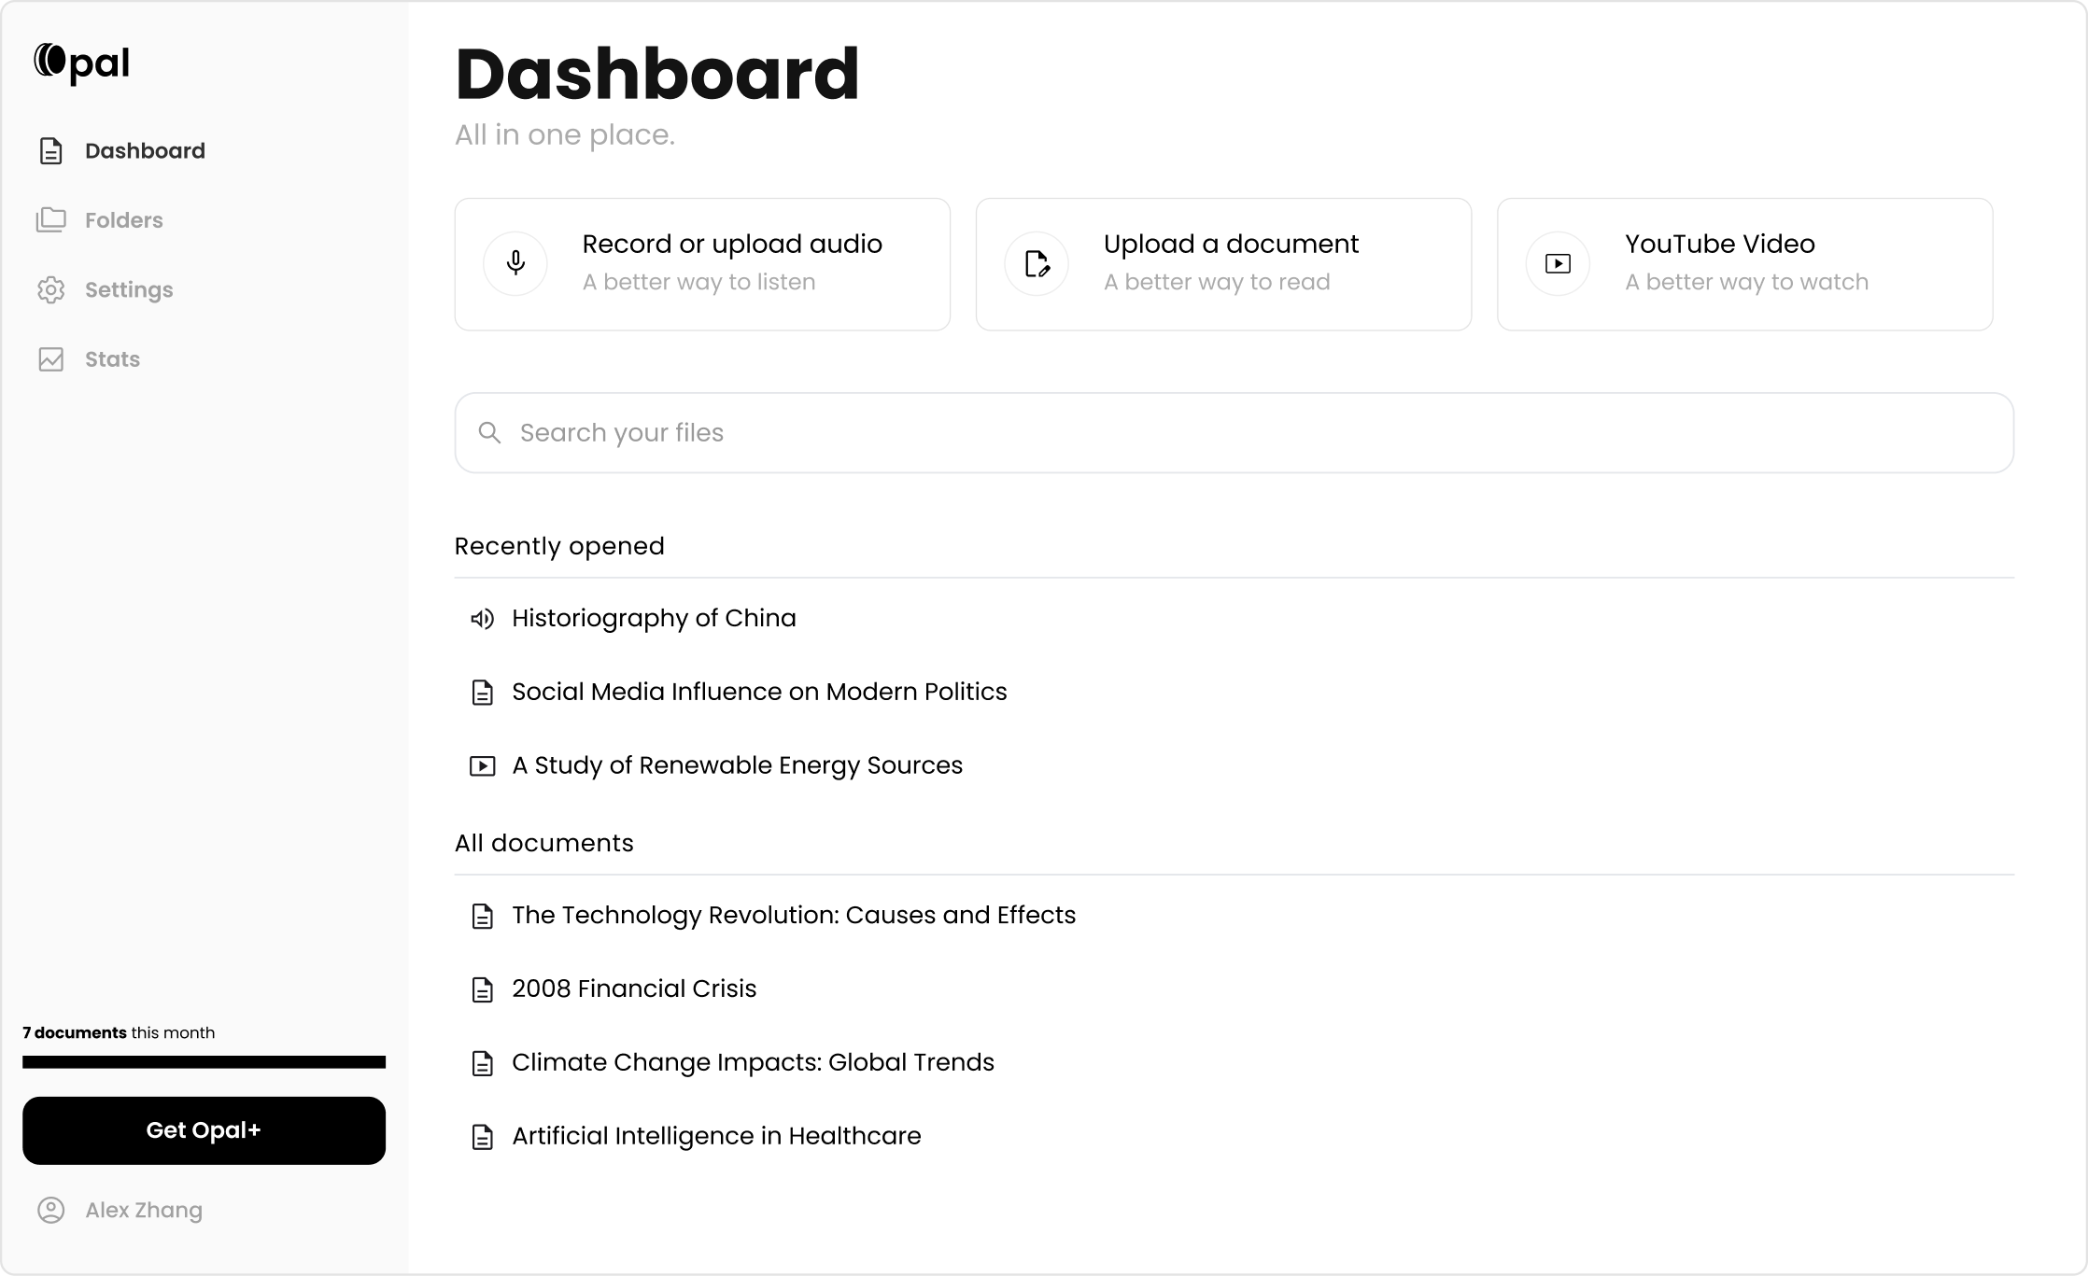
Task: Click the speaker icon beside Historiography of China
Action: [483, 618]
